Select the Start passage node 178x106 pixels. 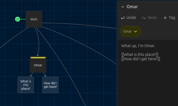(34, 19)
